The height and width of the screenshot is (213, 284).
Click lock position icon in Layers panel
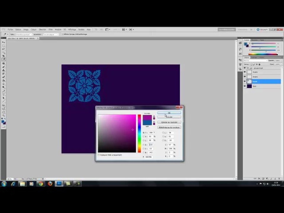[x=257, y=64]
